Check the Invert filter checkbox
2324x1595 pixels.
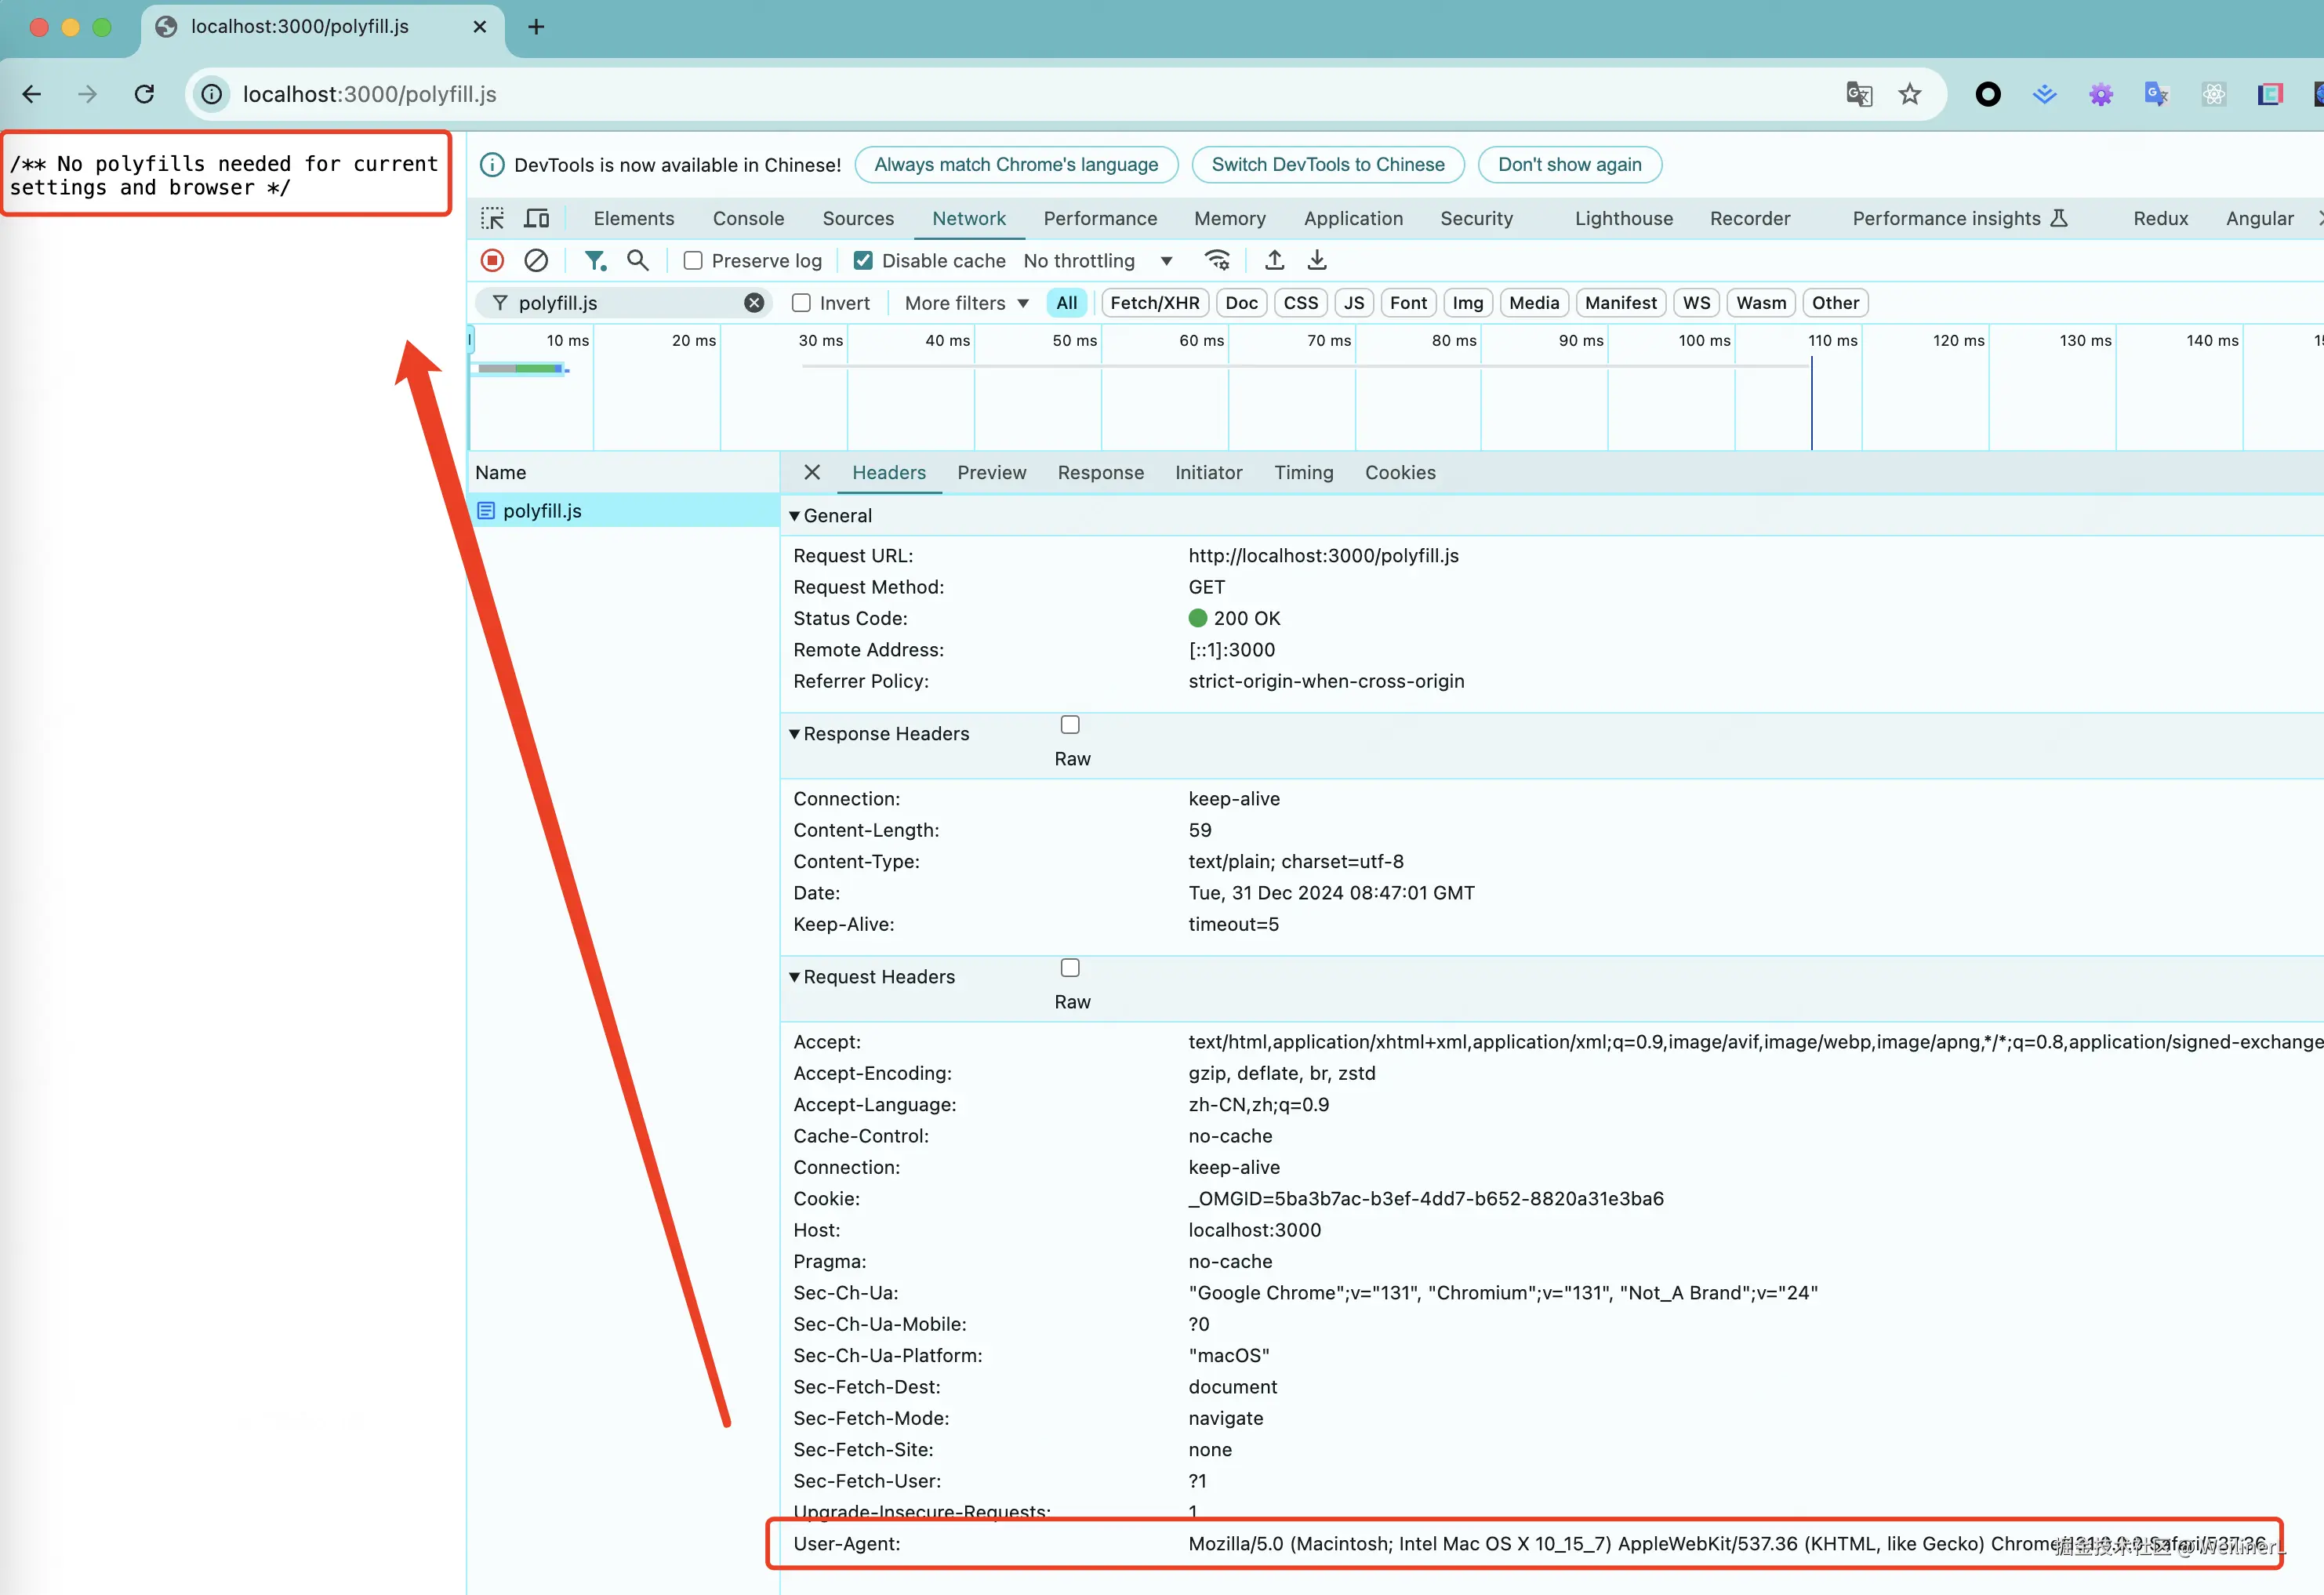point(801,303)
